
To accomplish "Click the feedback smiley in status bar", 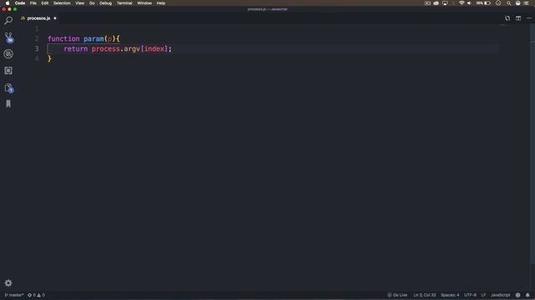I will (518, 295).
